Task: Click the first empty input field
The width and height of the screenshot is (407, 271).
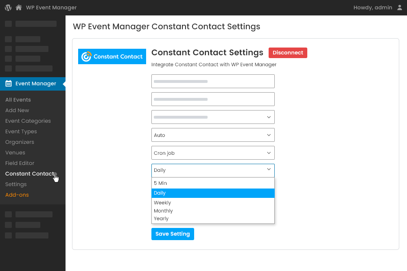Action: point(213,81)
